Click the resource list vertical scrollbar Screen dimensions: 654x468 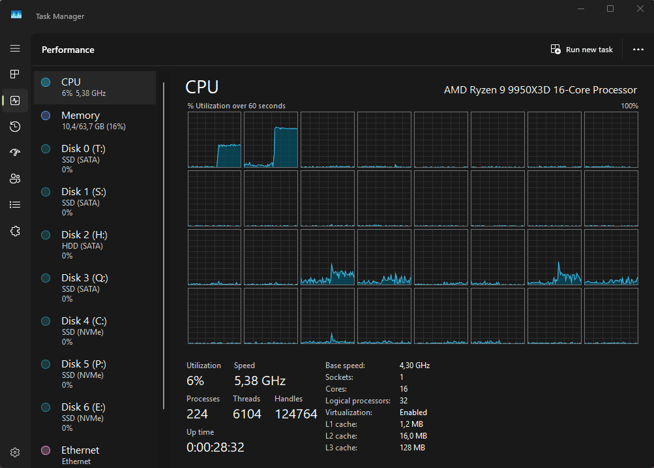click(164, 245)
